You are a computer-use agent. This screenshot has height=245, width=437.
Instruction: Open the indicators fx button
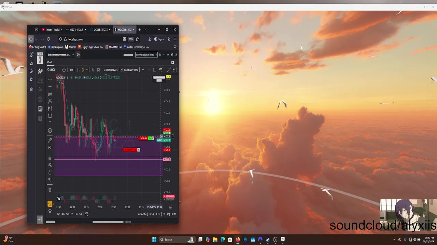click(92, 70)
